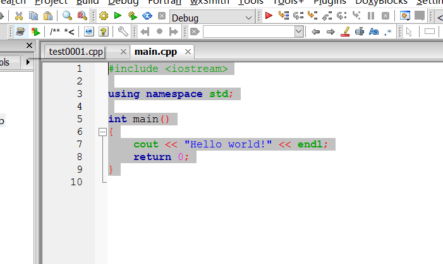
Task: Pause debugger with the break icon
Action: [371, 16]
